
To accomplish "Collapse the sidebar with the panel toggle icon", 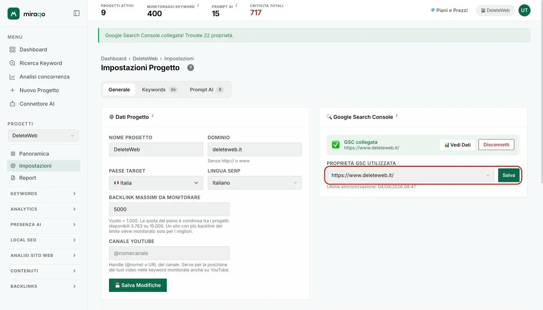I will pyautogui.click(x=77, y=13).
